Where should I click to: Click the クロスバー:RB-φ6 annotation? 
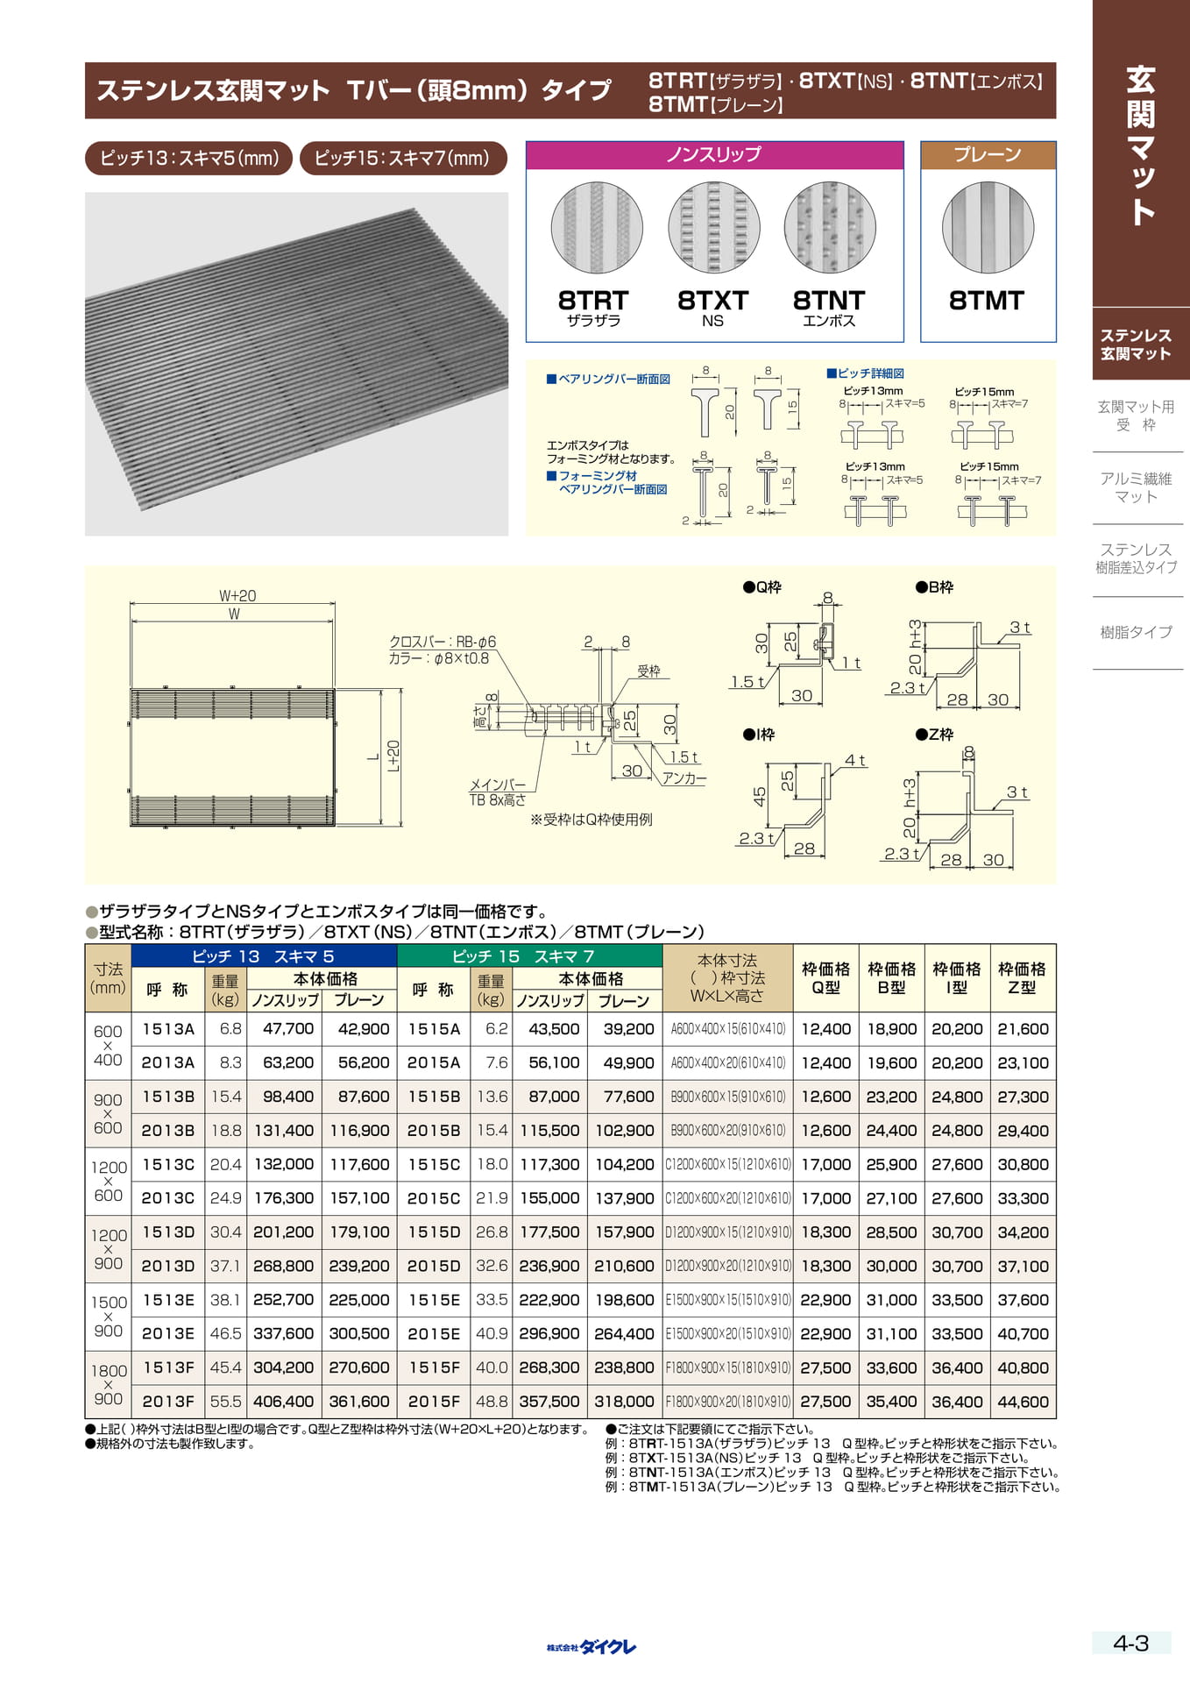443,642
